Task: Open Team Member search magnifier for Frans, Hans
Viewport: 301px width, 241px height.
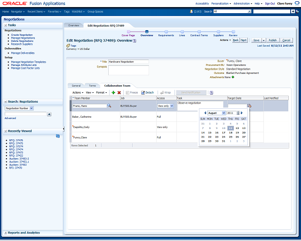Action: [x=109, y=105]
